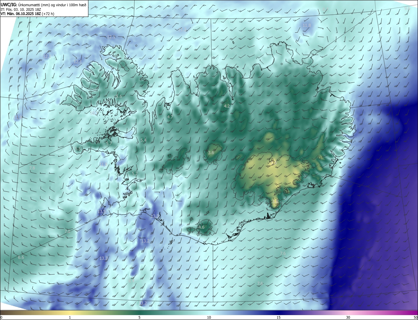This screenshot has height=320, width=418.
Task: Click the initialization time line "IT: Fös. 03. 10. 2025 18Z"
Action: [21, 9]
